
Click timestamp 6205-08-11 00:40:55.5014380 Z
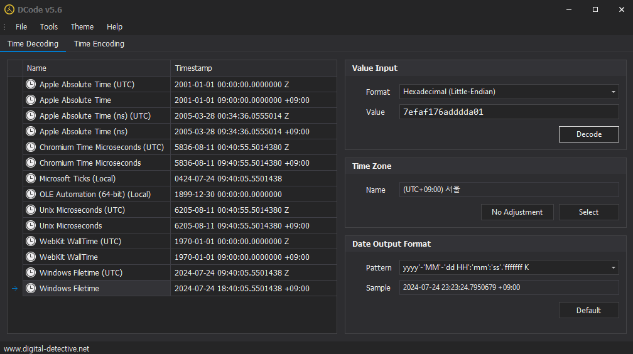pos(232,210)
